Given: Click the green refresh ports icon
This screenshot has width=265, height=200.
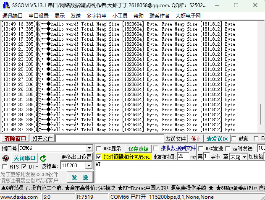Looking at the screenshot, I should point(43,158).
